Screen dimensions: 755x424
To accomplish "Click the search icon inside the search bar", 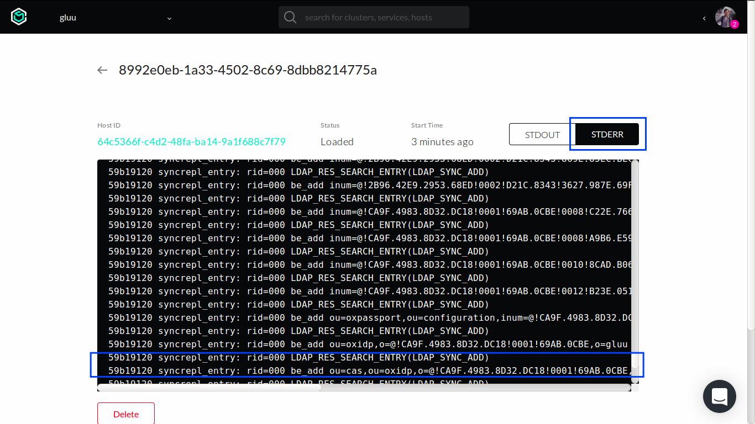I will (290, 17).
